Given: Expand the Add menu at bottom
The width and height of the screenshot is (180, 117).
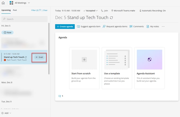Looking at the screenshot, I should pos(6,113).
